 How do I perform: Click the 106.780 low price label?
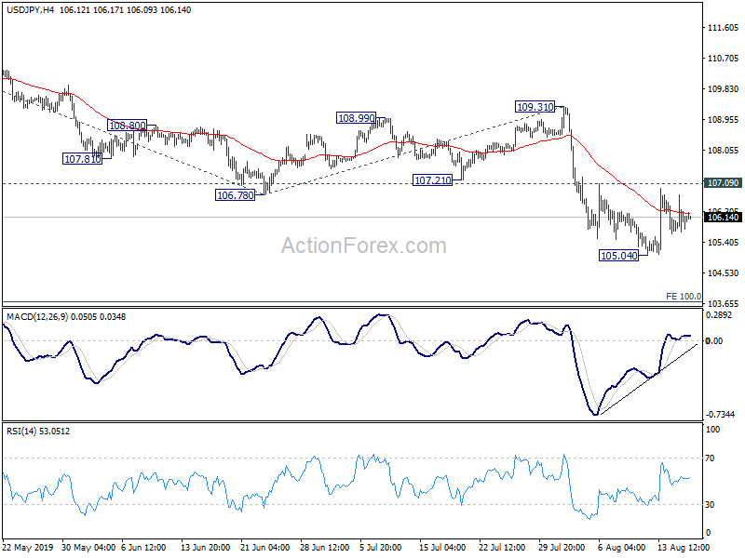click(x=236, y=195)
